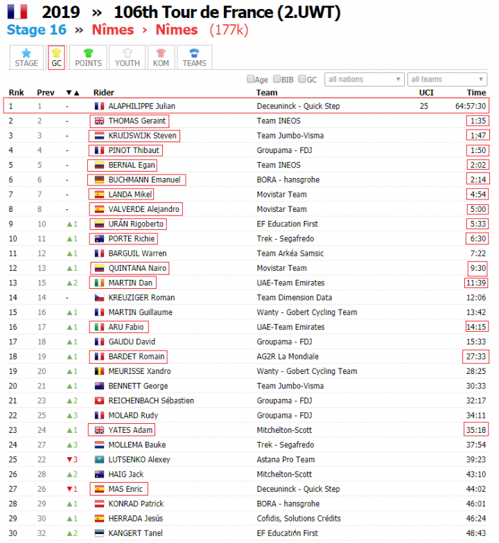The width and height of the screenshot is (499, 543).
Task: Open THOMAS Geraint rider page
Action: [137, 121]
